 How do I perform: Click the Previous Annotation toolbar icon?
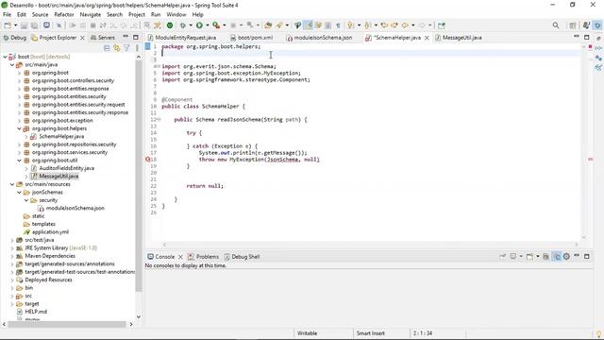(x=367, y=25)
